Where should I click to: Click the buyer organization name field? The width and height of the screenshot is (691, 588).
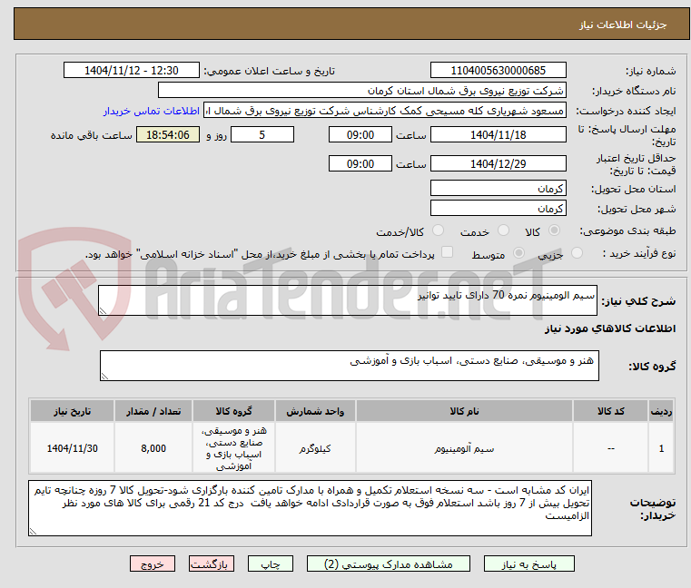coord(361,91)
